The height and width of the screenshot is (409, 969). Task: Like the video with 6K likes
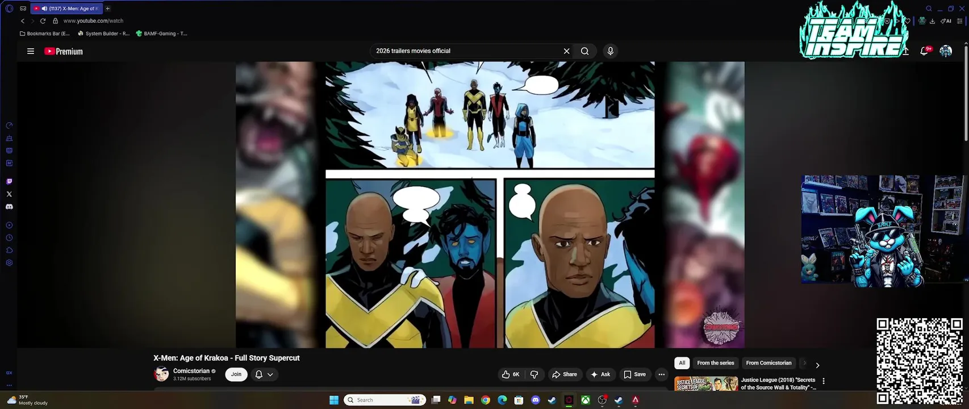[x=511, y=374]
